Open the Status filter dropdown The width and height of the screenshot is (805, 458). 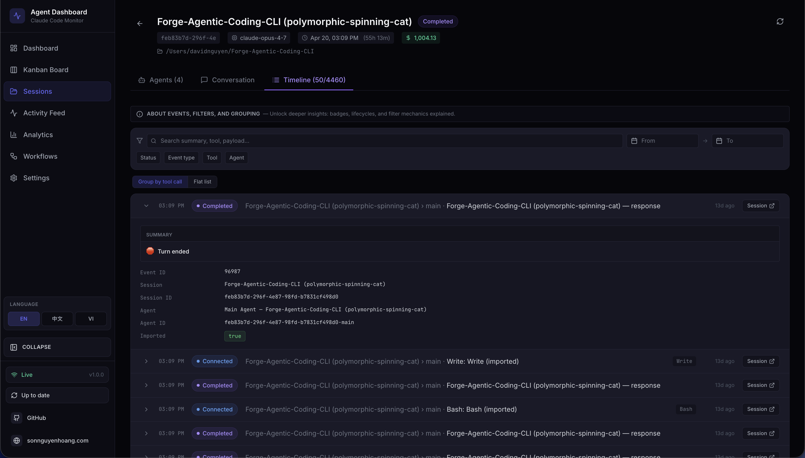click(148, 158)
